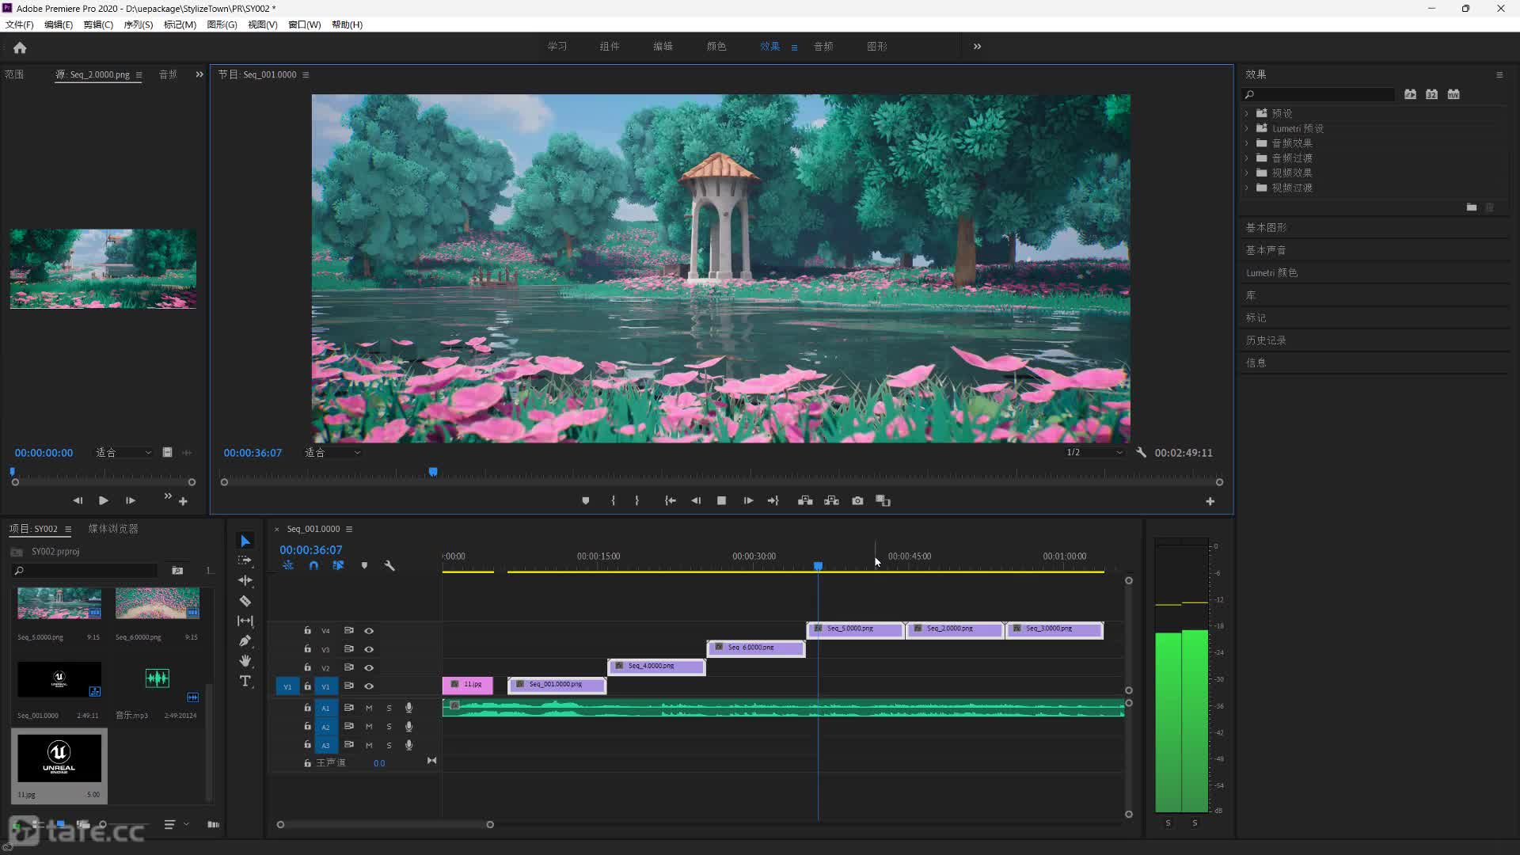Viewport: 1520px width, 855px height.
Task: Hide V4 track output eye
Action: [x=369, y=631]
